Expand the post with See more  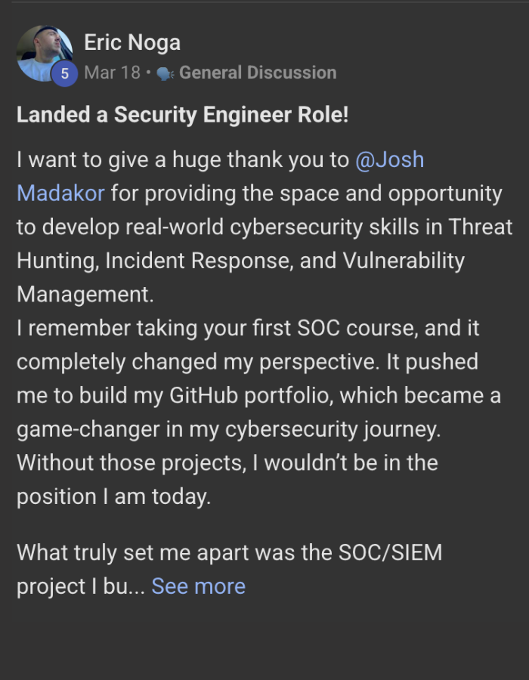click(199, 586)
